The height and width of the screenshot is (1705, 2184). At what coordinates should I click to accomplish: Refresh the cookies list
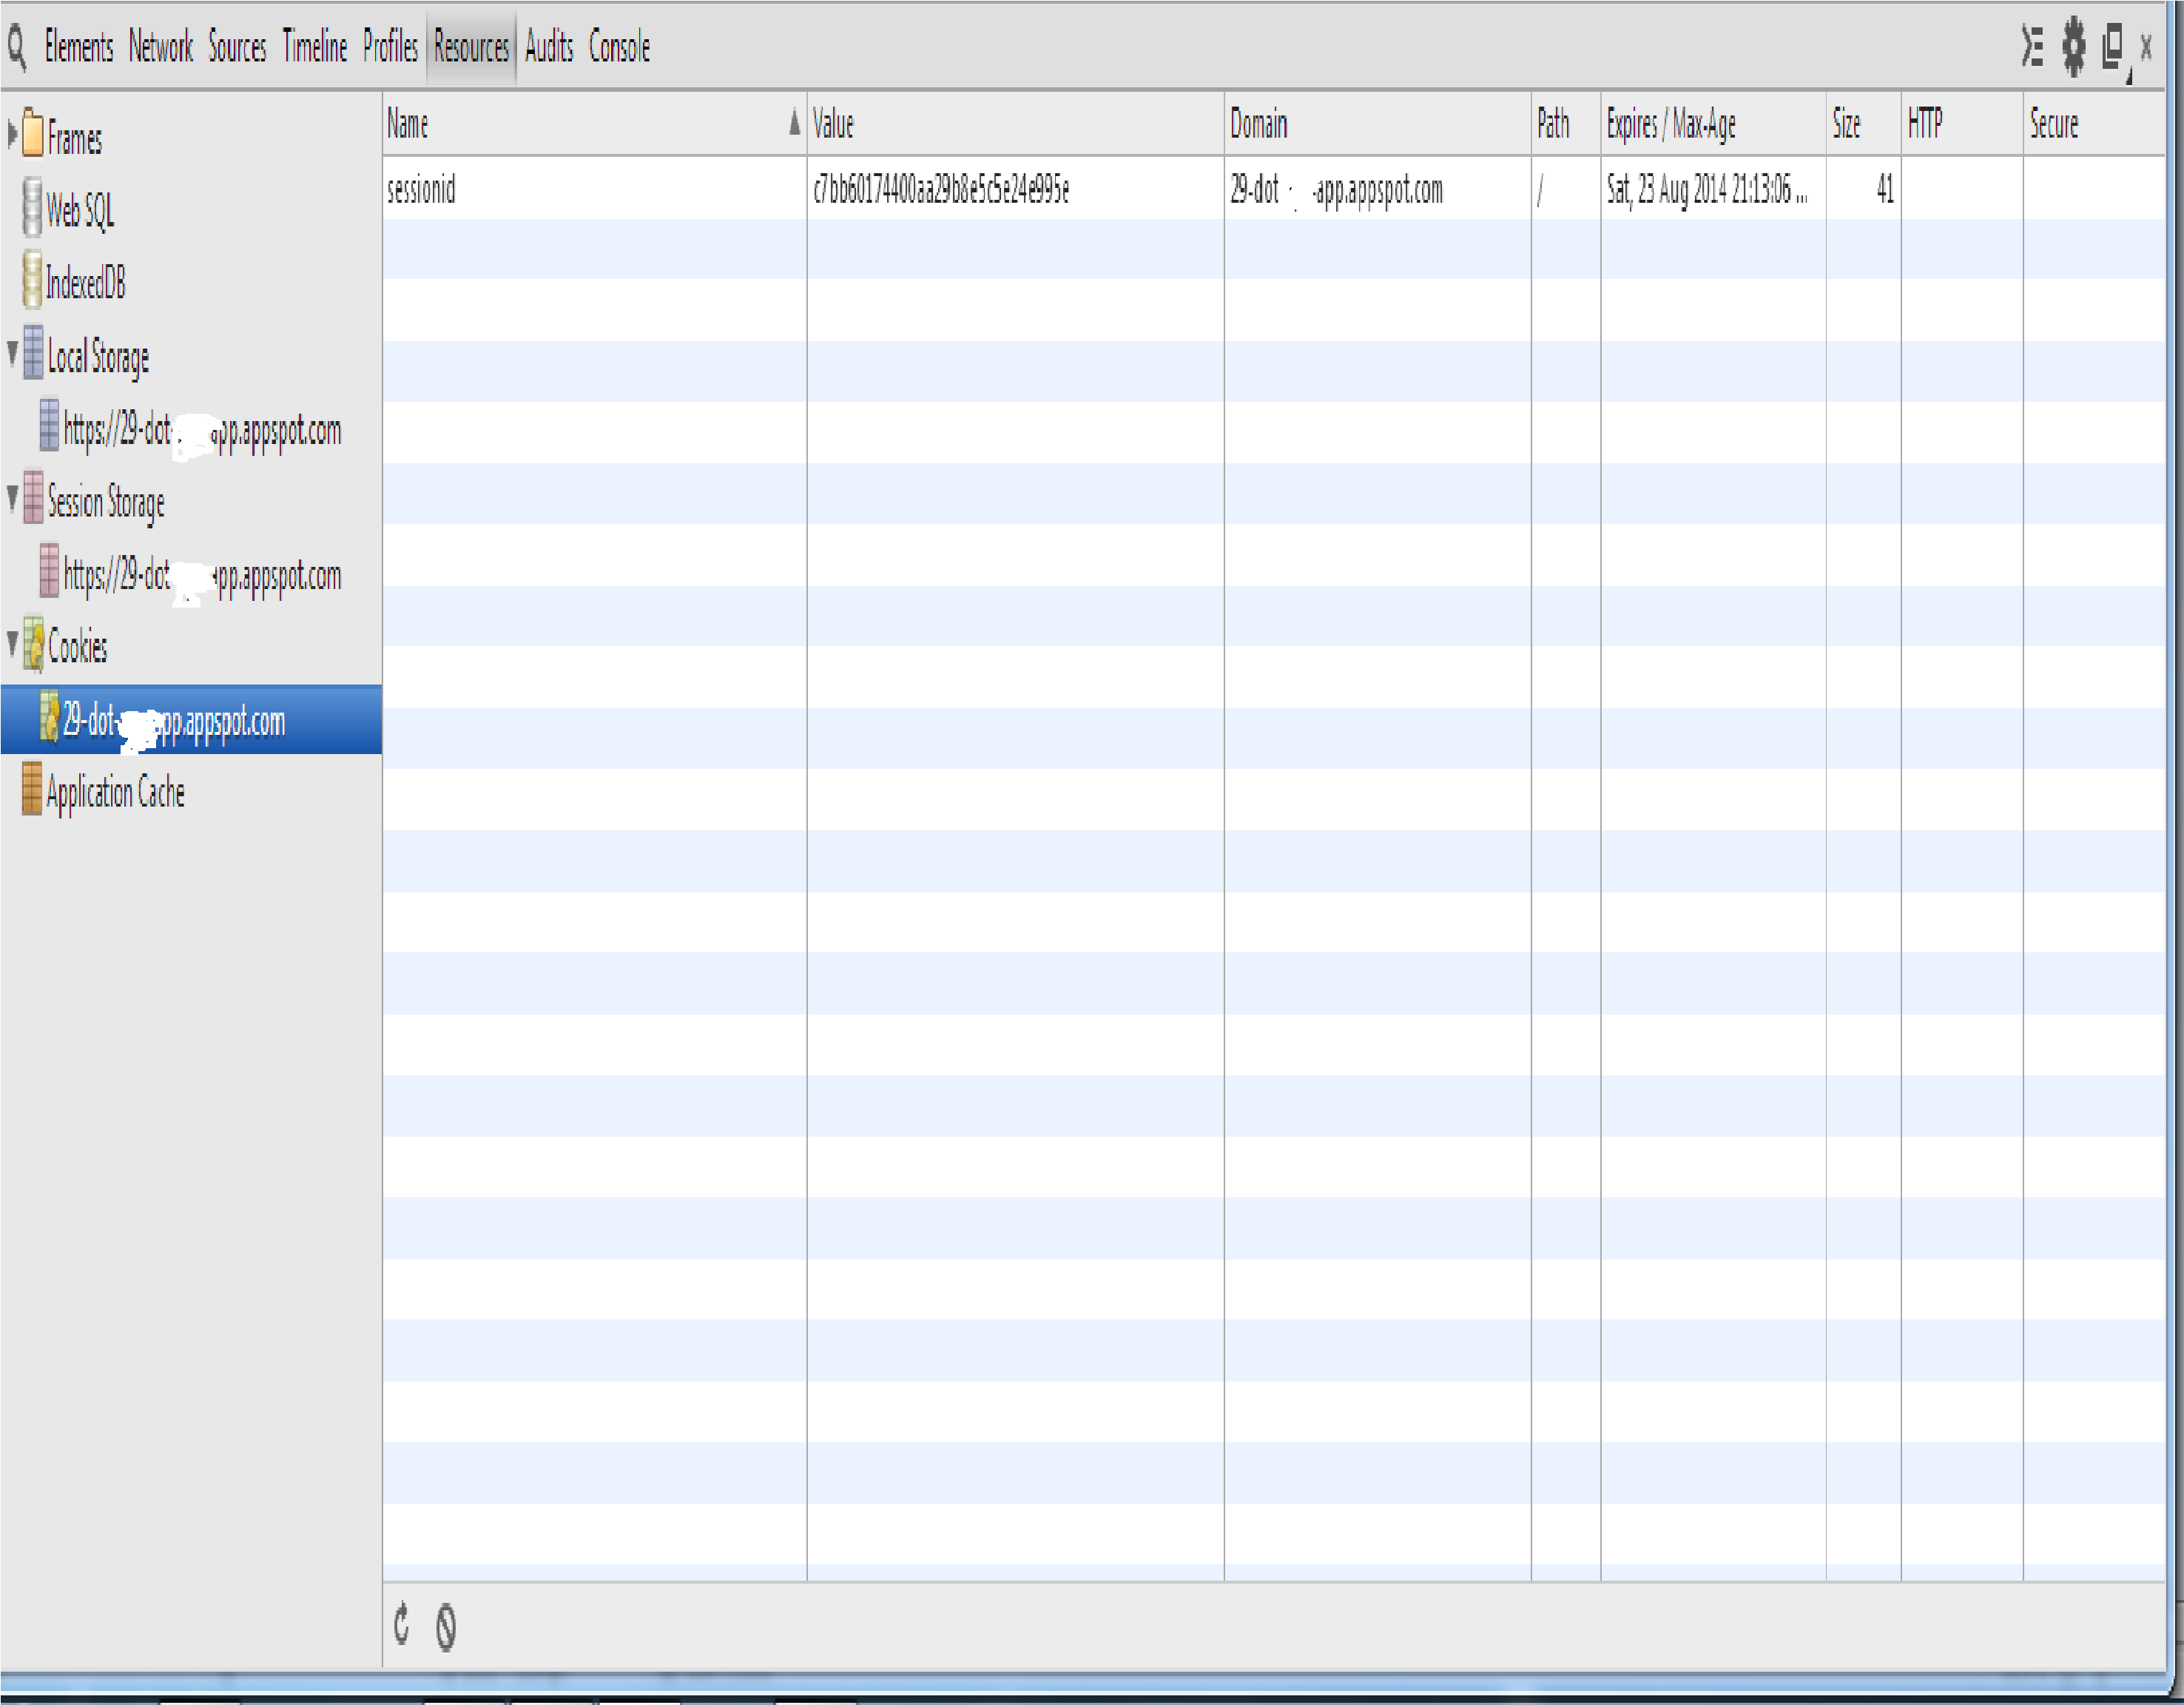(x=402, y=1624)
